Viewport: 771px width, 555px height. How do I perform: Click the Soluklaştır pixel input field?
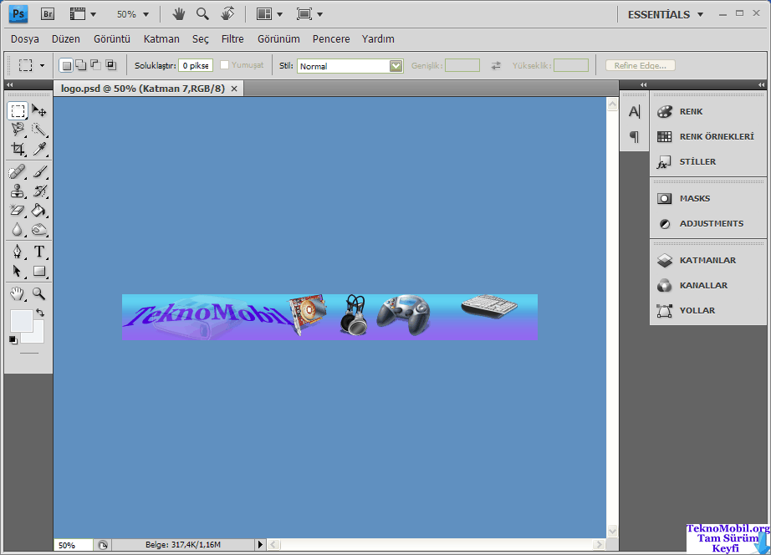(196, 65)
